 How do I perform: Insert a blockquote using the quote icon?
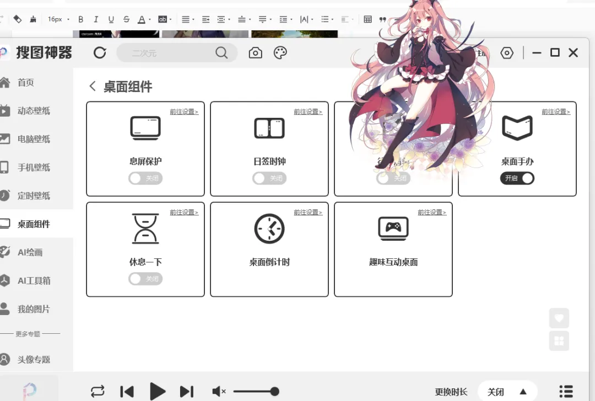tap(382, 19)
